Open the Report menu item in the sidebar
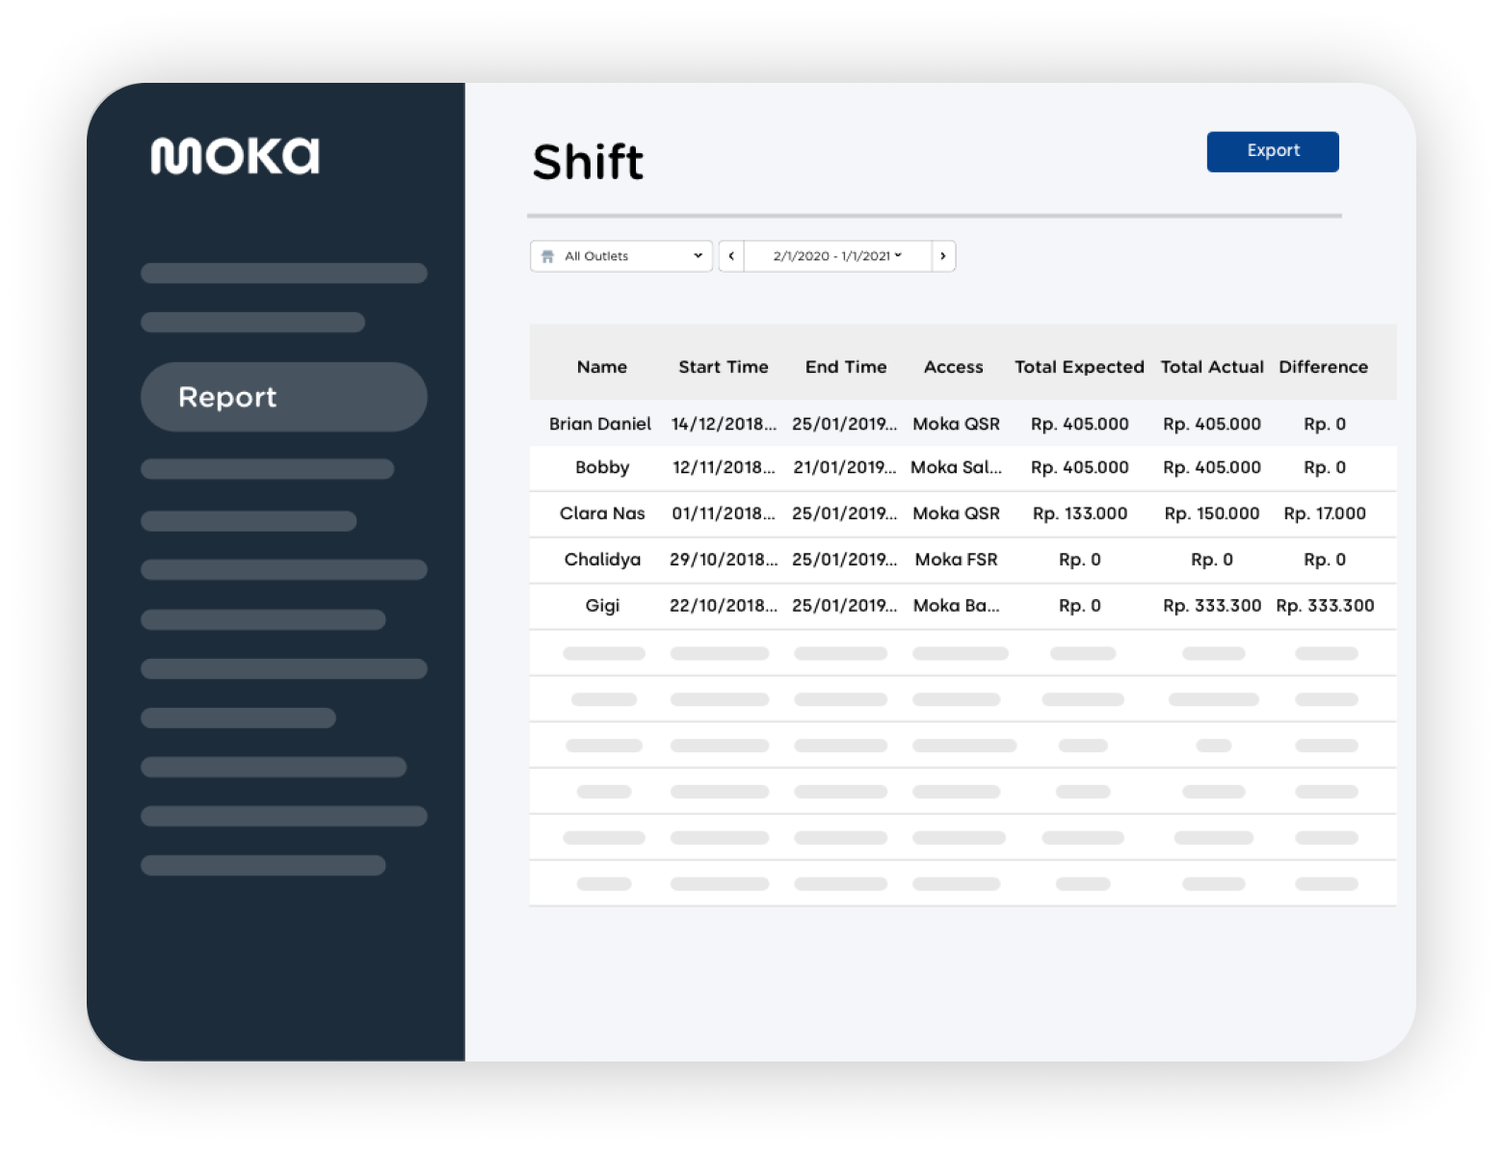1503x1152 pixels. click(x=283, y=397)
